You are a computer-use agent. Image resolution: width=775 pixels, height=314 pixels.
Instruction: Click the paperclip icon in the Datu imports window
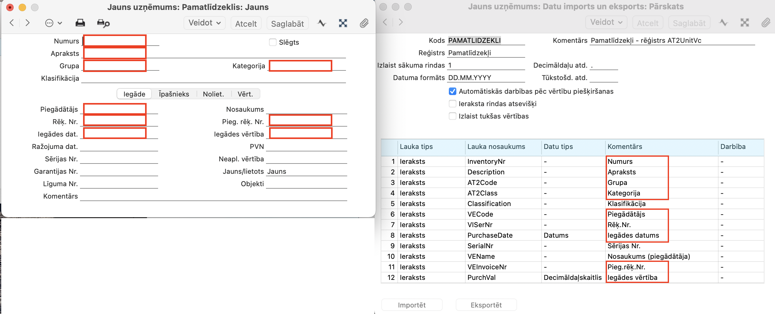[x=765, y=23]
